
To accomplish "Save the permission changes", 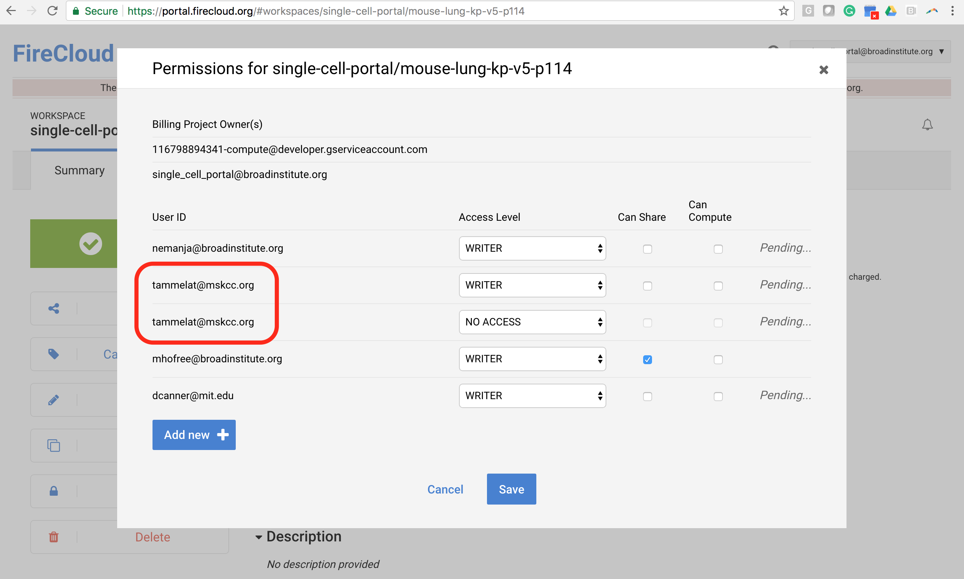I will [511, 489].
